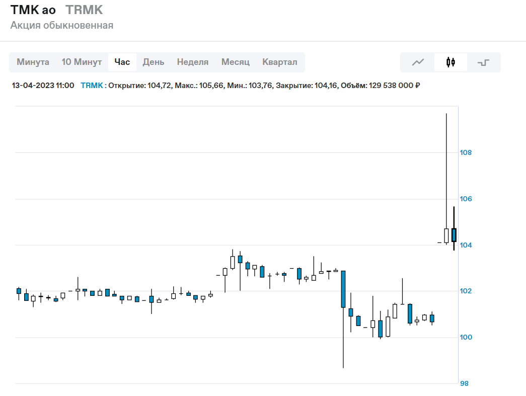Image resolution: width=526 pixels, height=396 pixels.
Task: Click the Закрытие: 104,16 value
Action: (307, 86)
